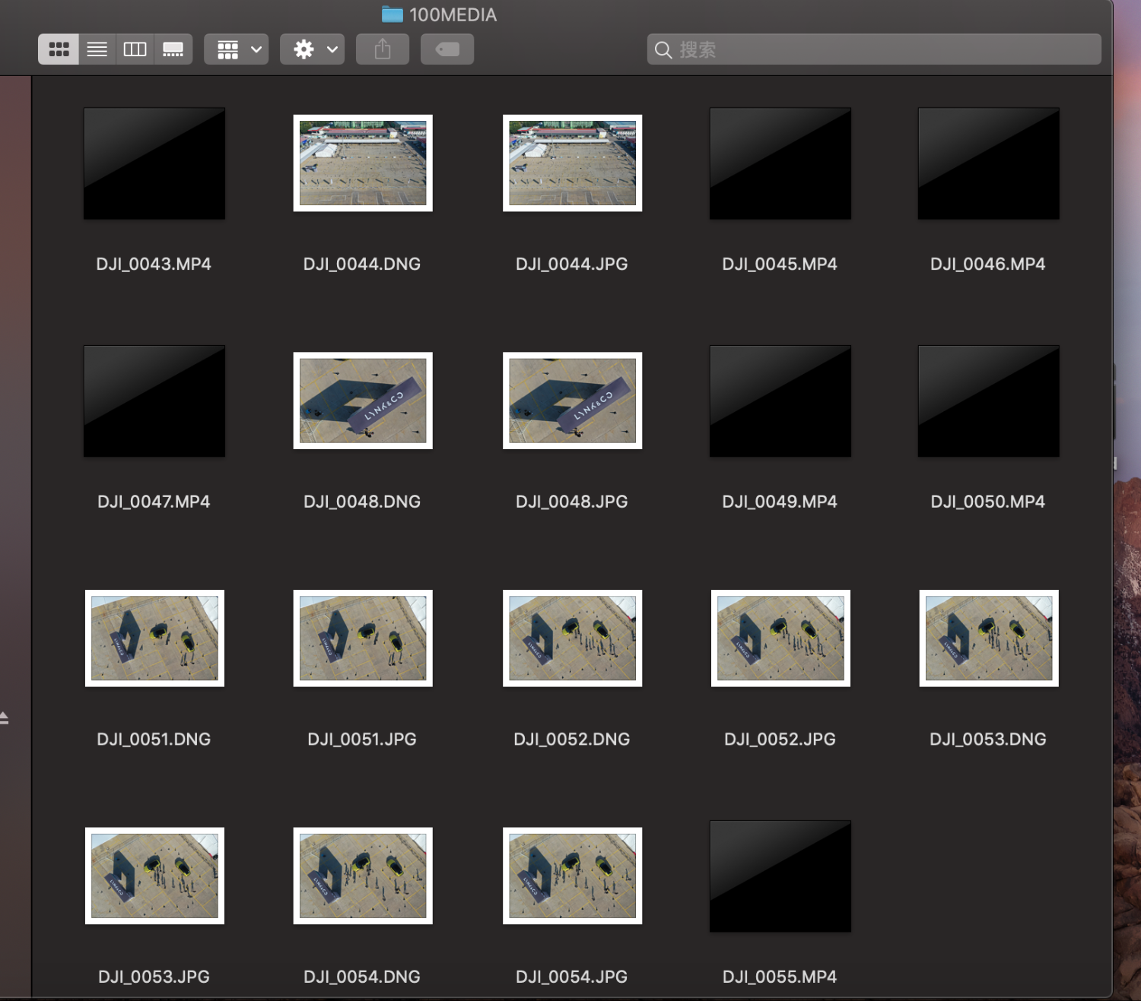Screen dimensions: 1141x1001
Task: Select DJI_0053.DNG image thumbnail
Action: [x=989, y=638]
